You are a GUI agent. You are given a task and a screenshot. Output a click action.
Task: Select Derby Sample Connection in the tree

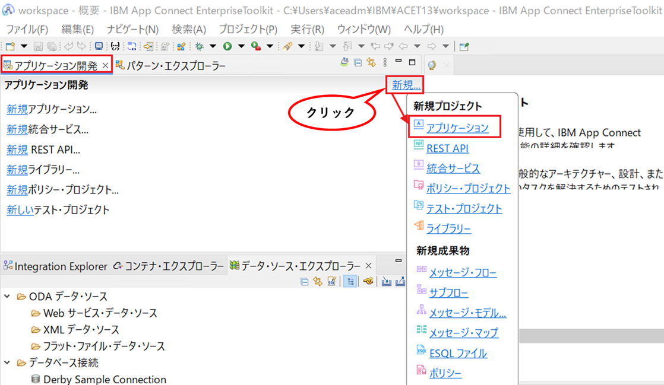[105, 379]
